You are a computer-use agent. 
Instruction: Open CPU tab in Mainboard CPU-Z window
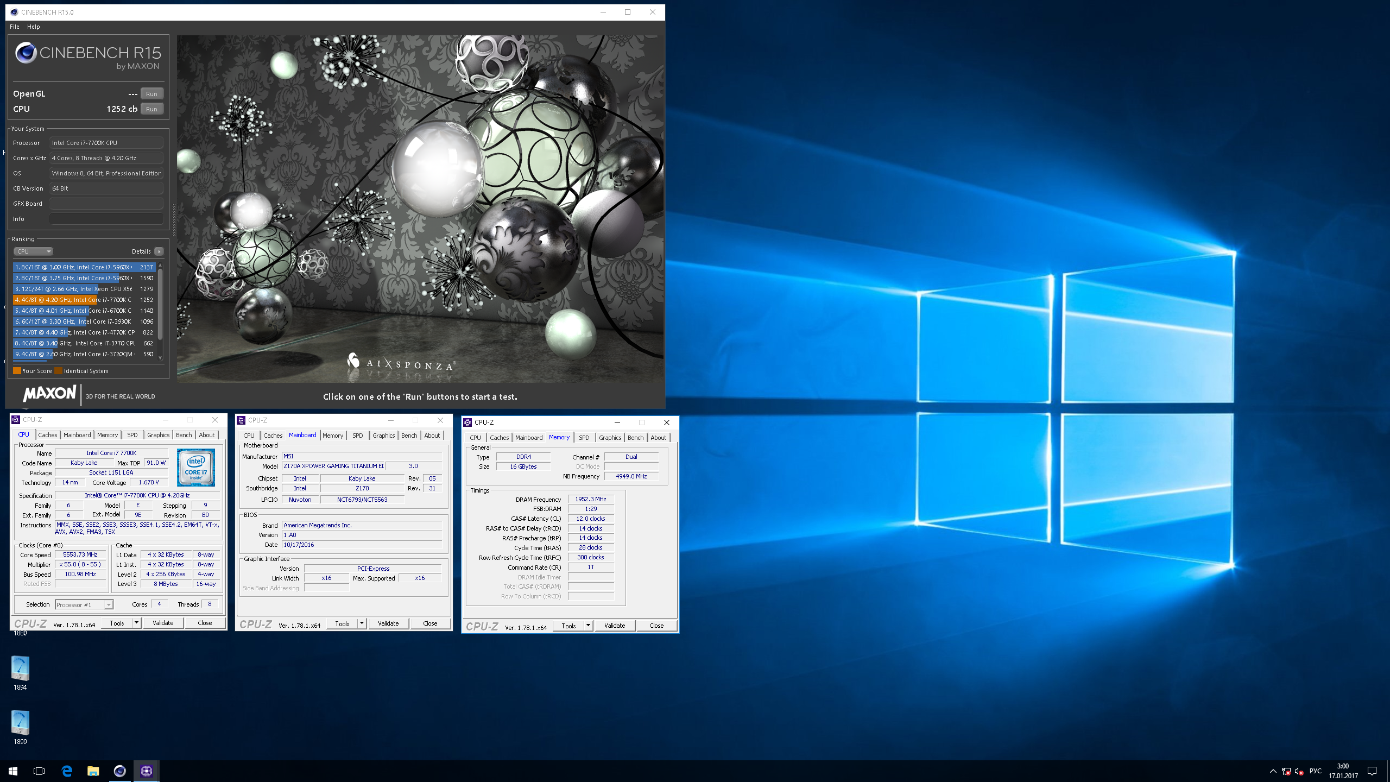click(x=249, y=436)
